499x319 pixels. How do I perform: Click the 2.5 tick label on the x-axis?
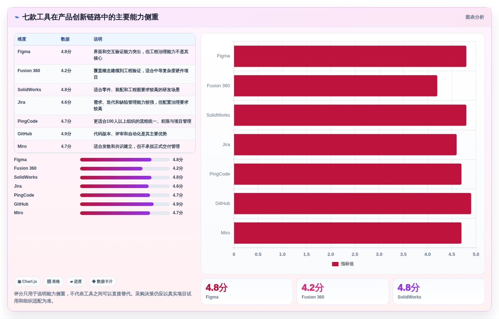tap(355, 254)
